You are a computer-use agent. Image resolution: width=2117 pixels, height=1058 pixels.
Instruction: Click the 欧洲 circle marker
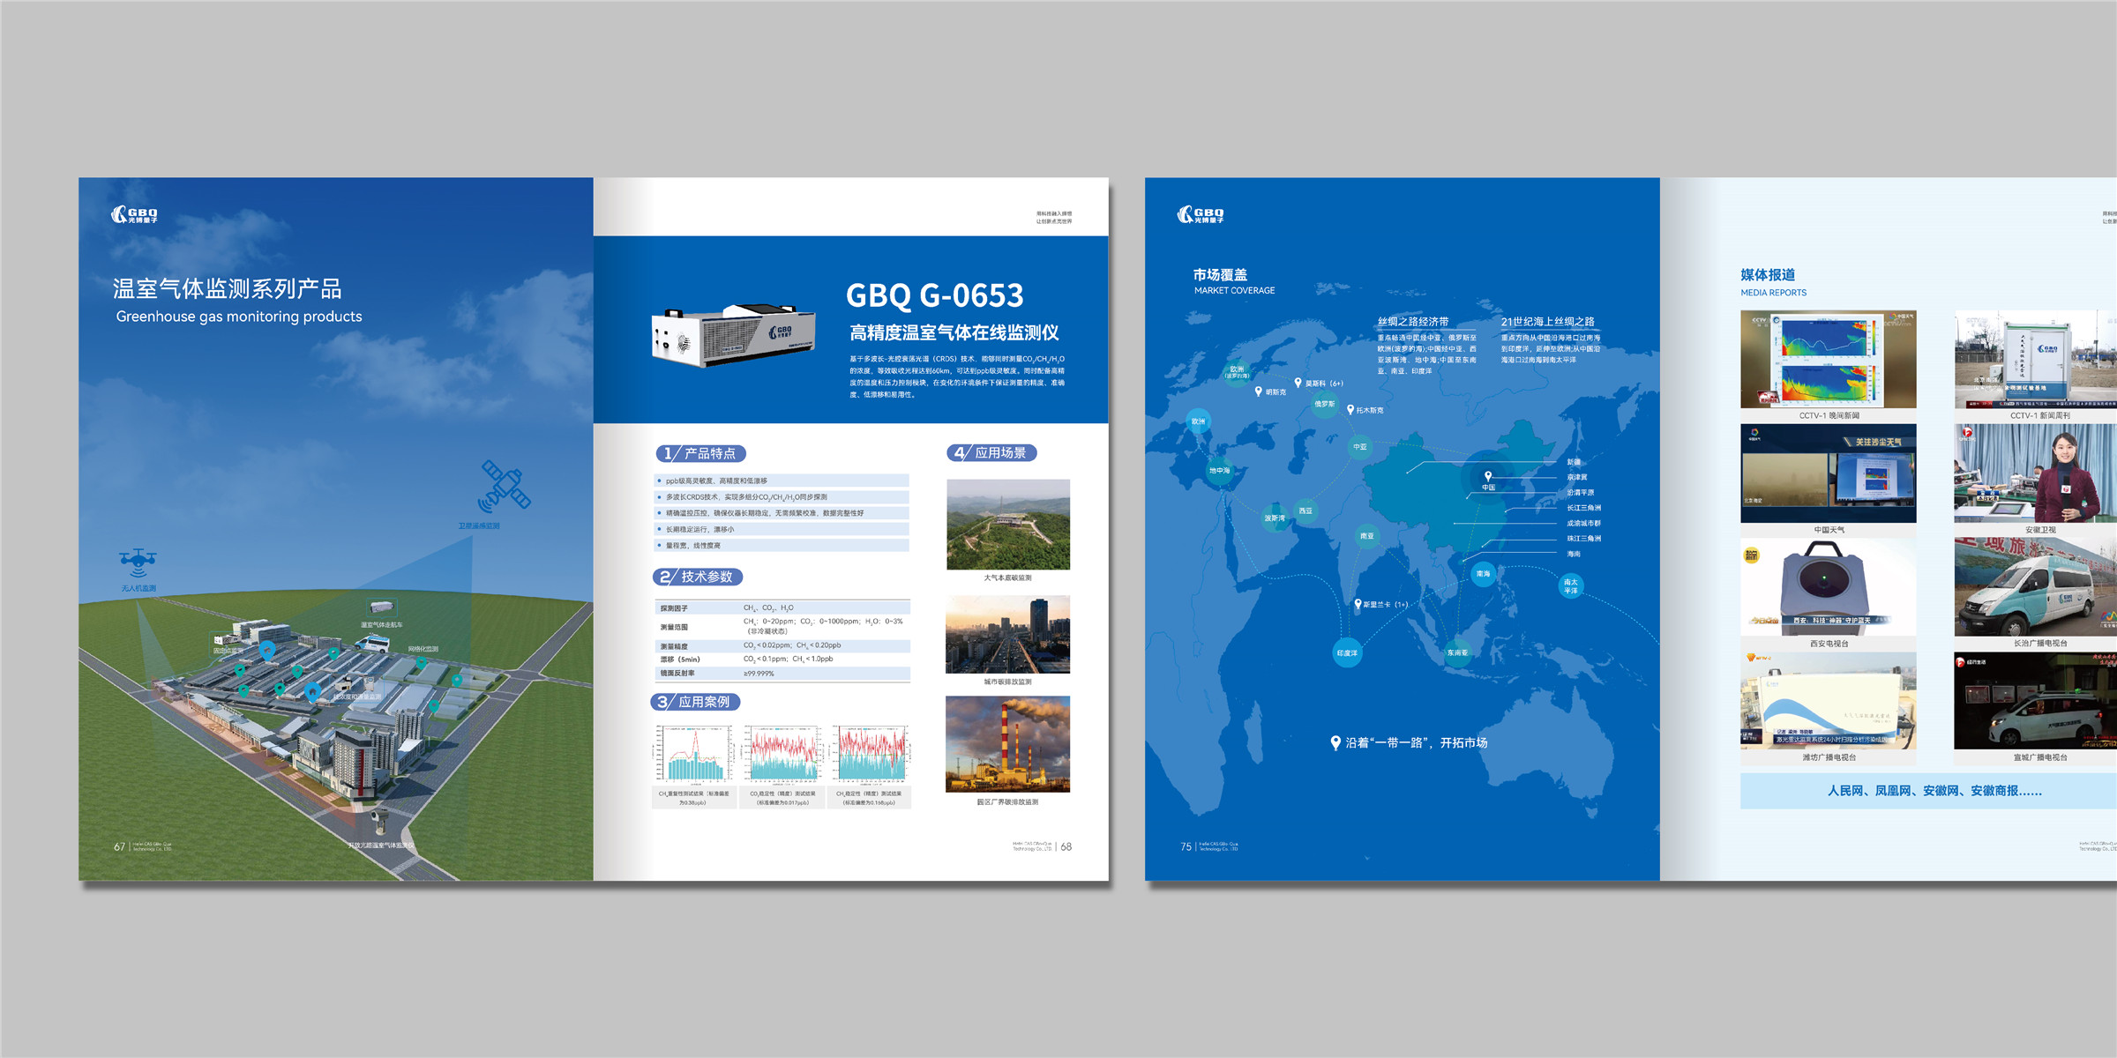click(1198, 421)
